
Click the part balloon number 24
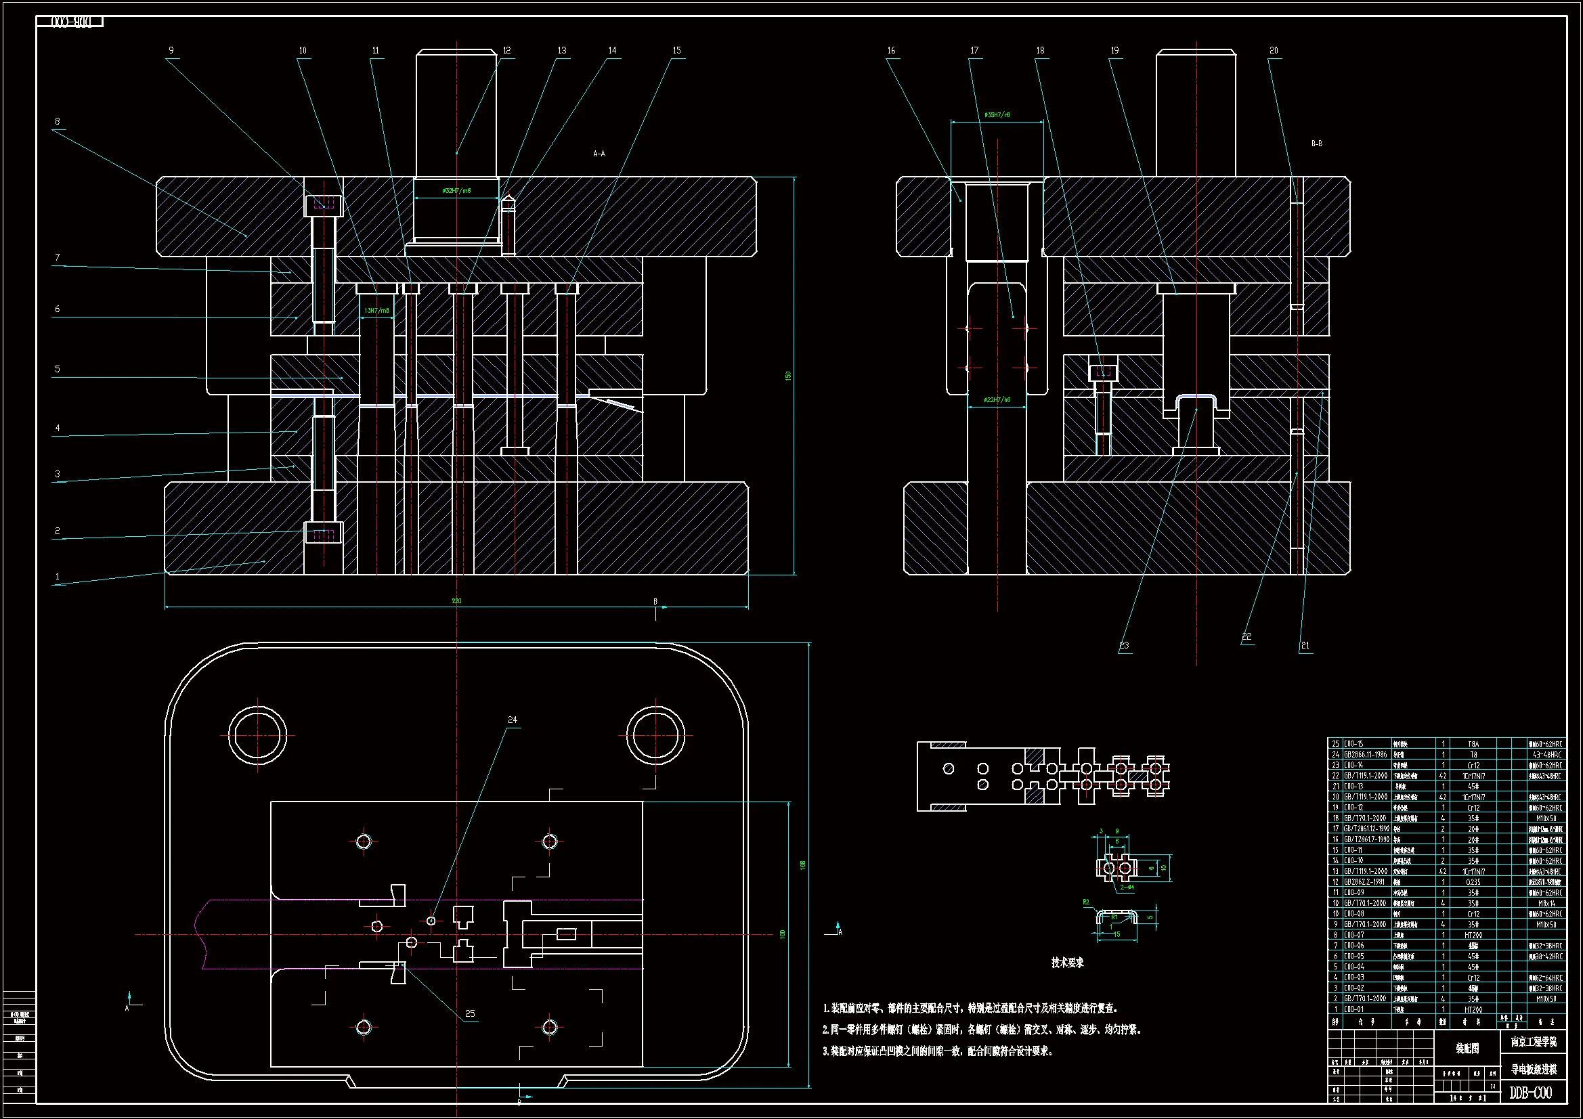coord(513,720)
